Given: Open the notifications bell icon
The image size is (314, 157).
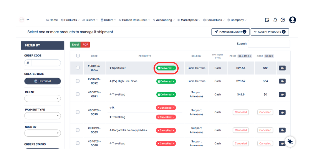Looking at the screenshot, I should (x=275, y=20).
